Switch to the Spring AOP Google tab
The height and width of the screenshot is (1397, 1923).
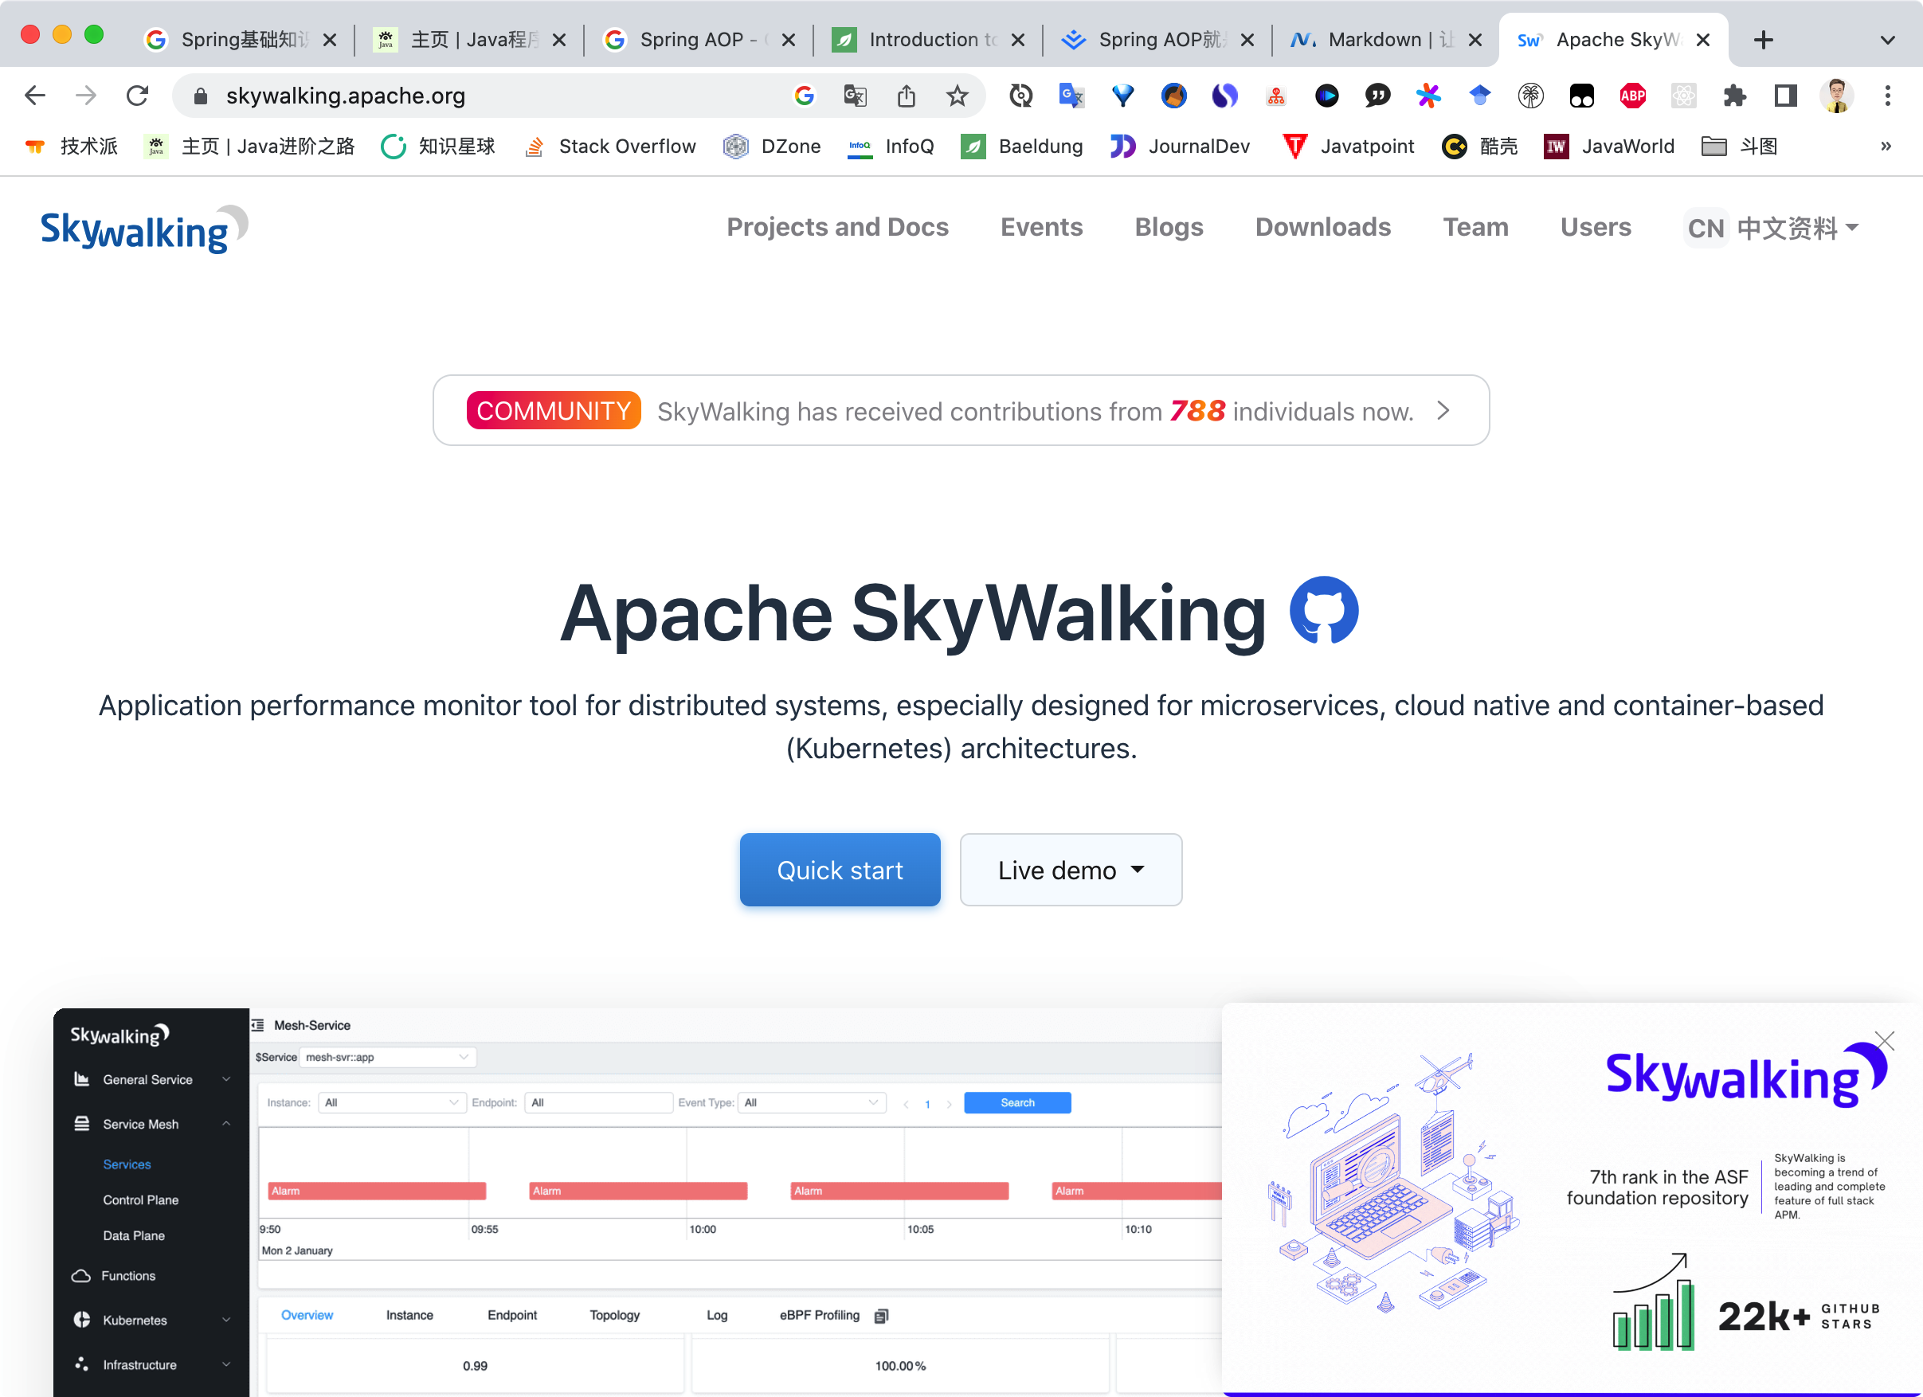coord(699,40)
